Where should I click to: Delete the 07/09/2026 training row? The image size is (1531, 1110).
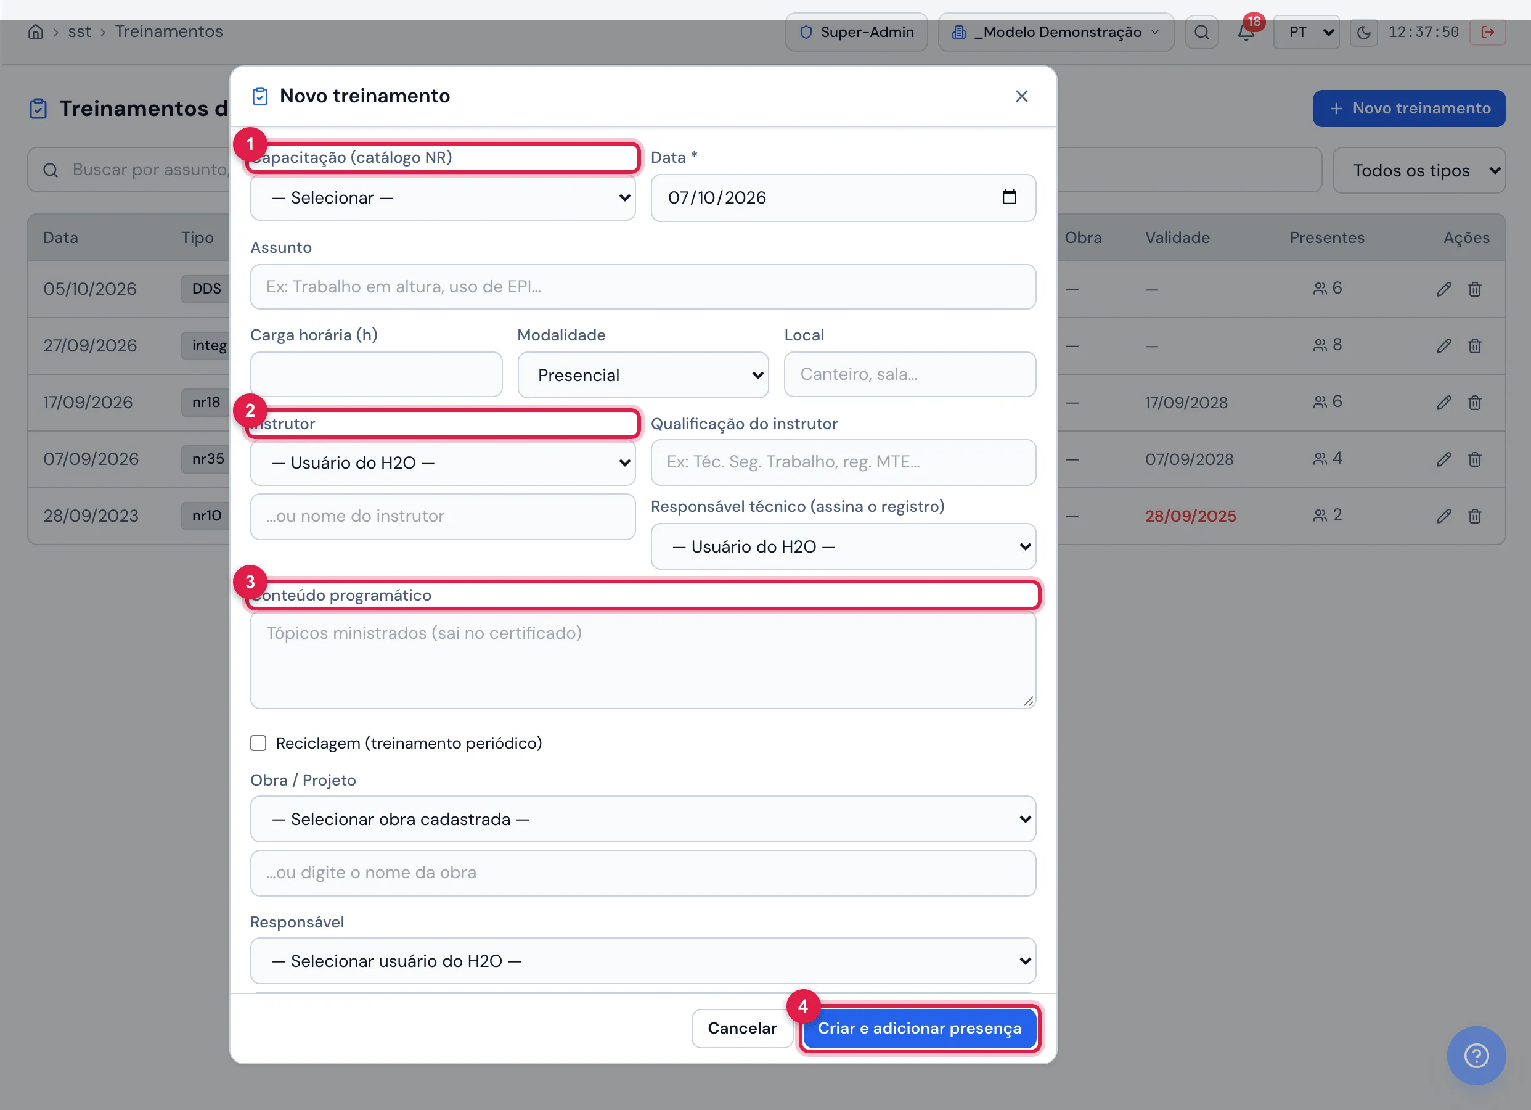[1475, 459]
